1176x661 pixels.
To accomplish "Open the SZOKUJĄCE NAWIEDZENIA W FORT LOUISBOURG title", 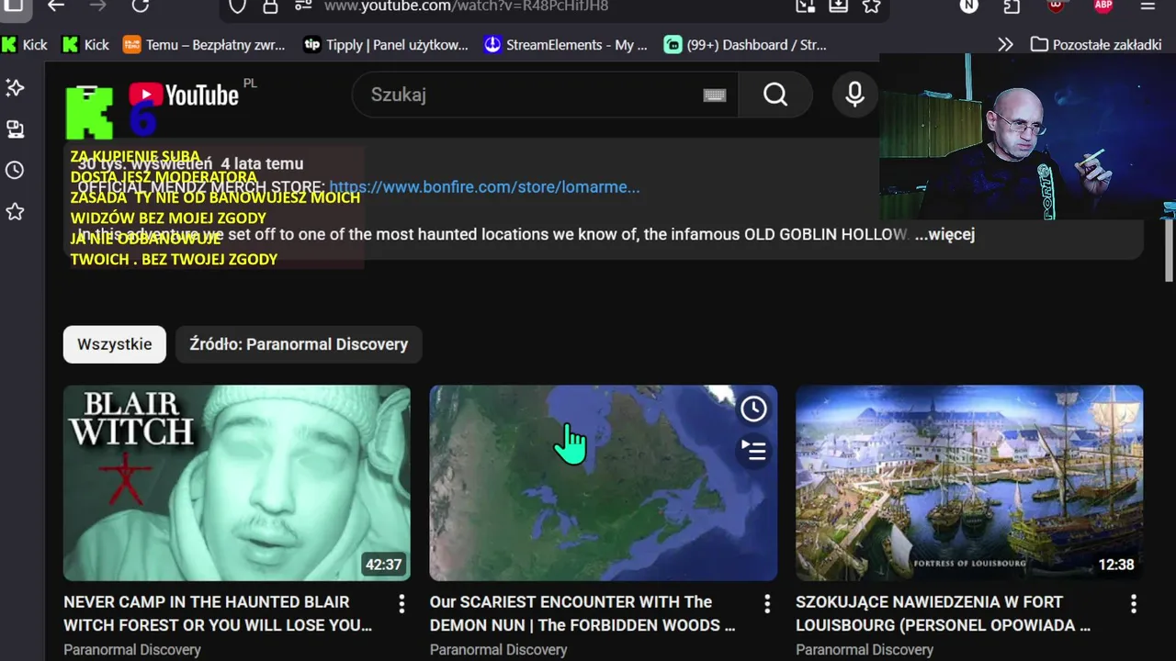I will pyautogui.click(x=944, y=613).
